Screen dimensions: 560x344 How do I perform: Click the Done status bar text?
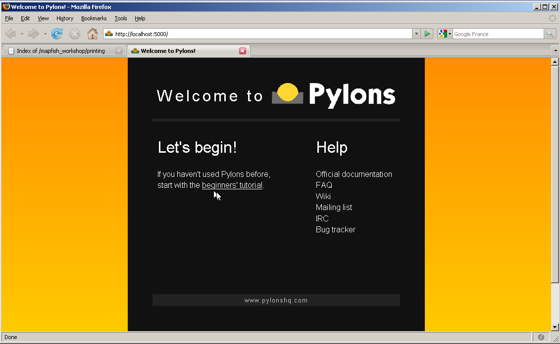pos(11,337)
